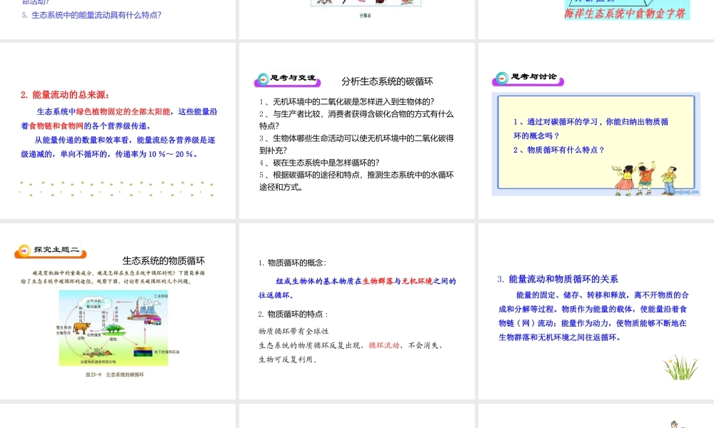Screen dimensions: 714x428
Task: Click the 探究主题二 banner icon
Action: point(24,250)
